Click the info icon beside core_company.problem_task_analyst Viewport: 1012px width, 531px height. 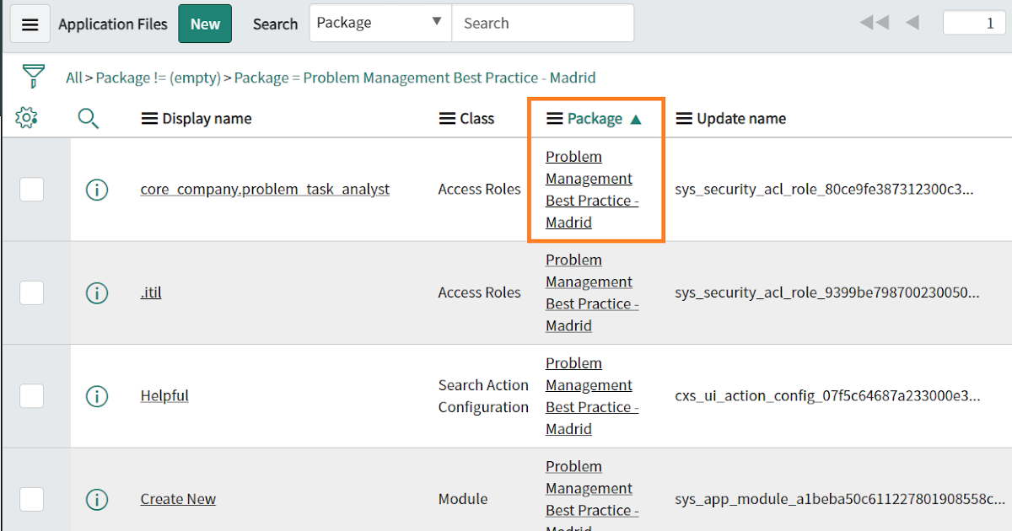tap(97, 189)
